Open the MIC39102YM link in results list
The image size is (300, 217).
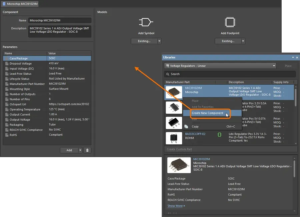pos(193,88)
